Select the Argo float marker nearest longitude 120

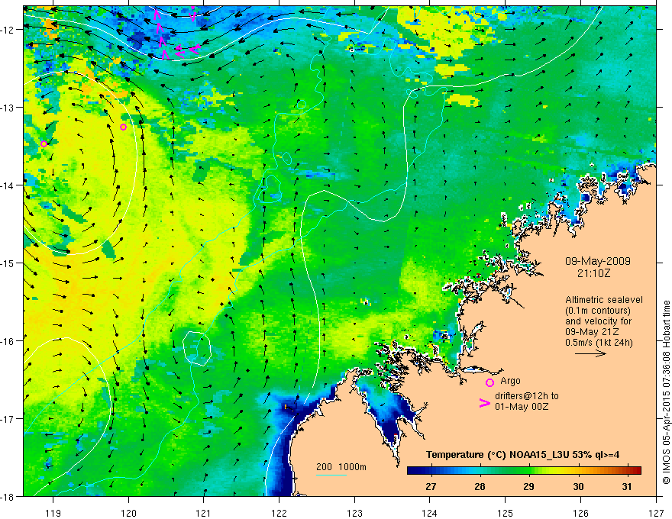click(x=124, y=127)
